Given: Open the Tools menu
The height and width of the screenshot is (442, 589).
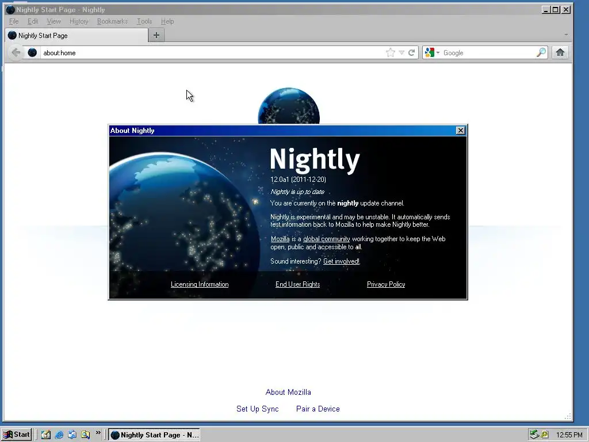Looking at the screenshot, I should [144, 21].
